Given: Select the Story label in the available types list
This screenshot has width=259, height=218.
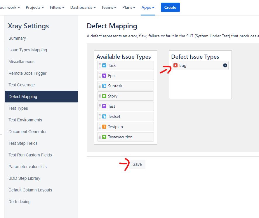Looking at the screenshot, I should [113, 96].
